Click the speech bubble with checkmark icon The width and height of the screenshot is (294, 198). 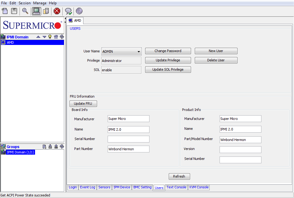[68, 11]
